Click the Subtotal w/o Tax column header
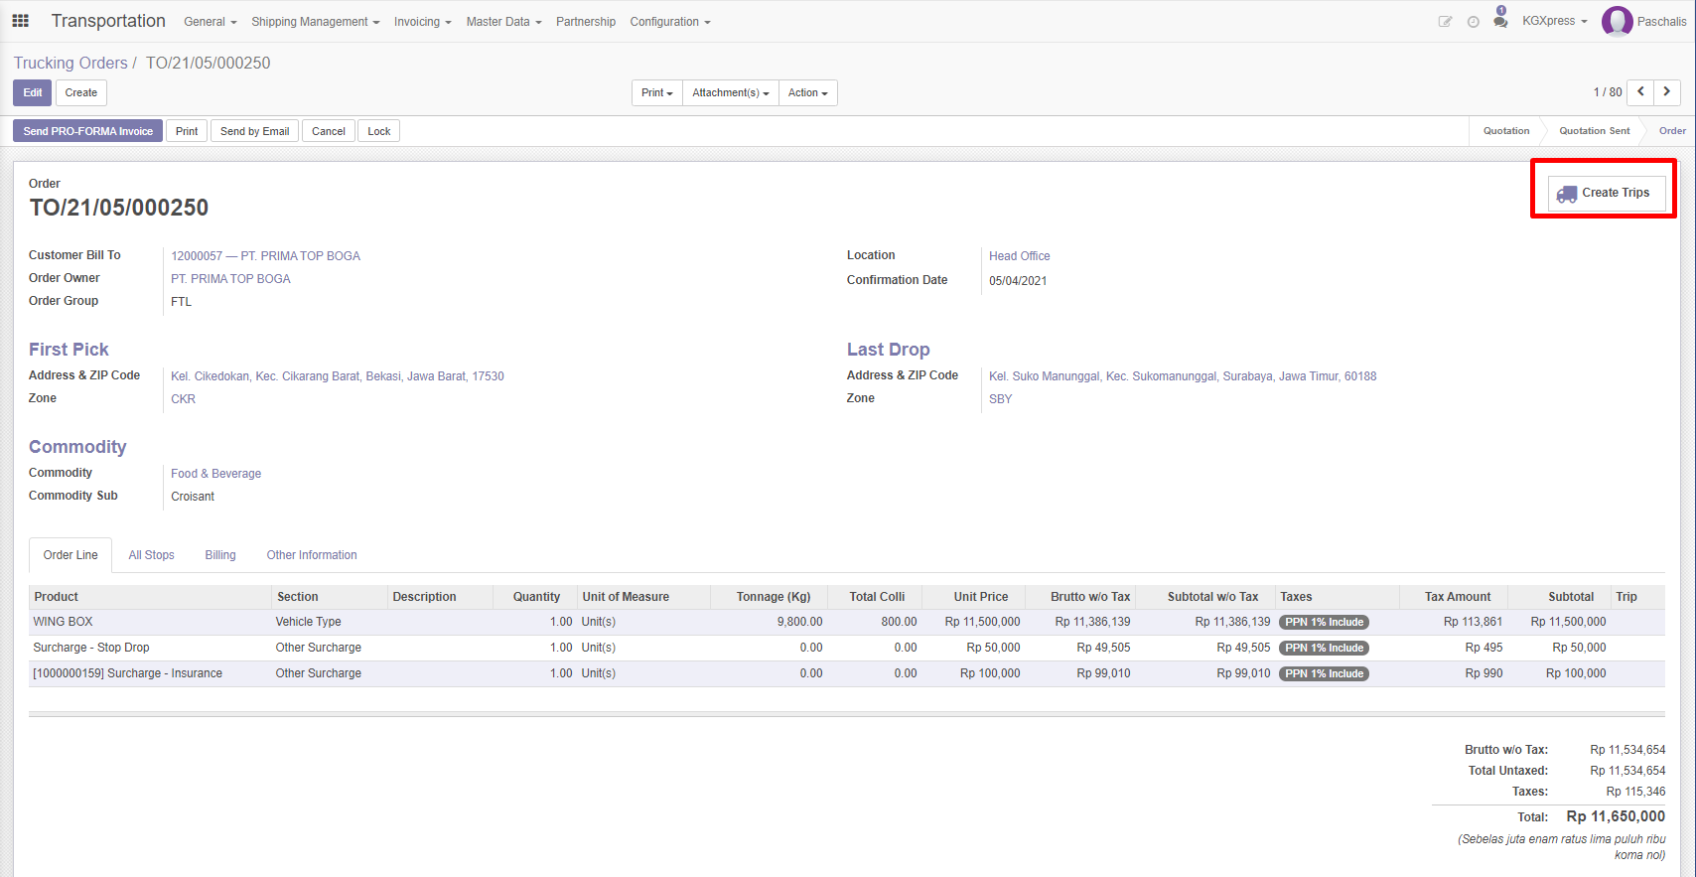Viewport: 1696px width, 877px height. (1205, 597)
